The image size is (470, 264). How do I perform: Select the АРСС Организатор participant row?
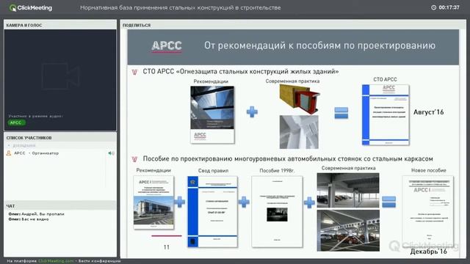[60, 153]
